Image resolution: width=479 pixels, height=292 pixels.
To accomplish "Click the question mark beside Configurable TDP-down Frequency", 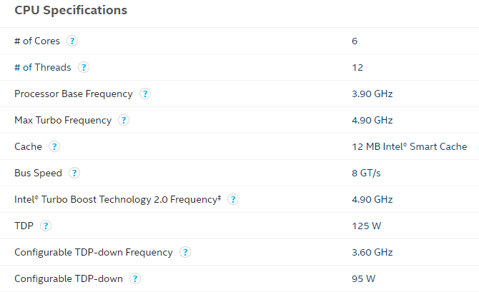I will tap(185, 252).
